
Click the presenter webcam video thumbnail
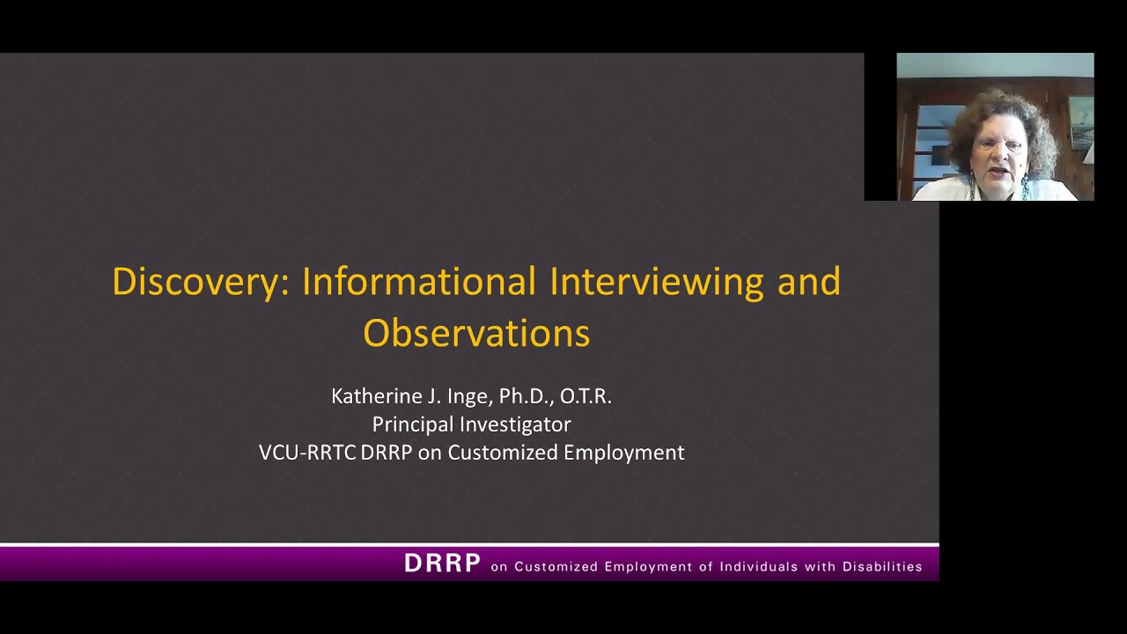(995, 127)
